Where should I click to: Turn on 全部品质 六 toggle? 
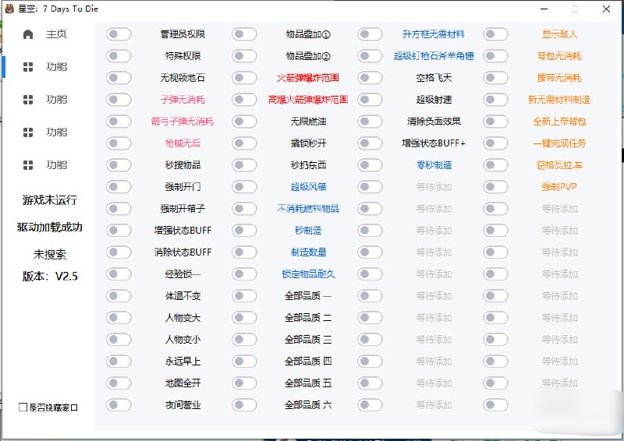[244, 405]
